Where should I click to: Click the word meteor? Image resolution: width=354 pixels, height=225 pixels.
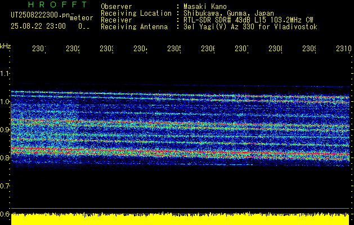(x=82, y=17)
